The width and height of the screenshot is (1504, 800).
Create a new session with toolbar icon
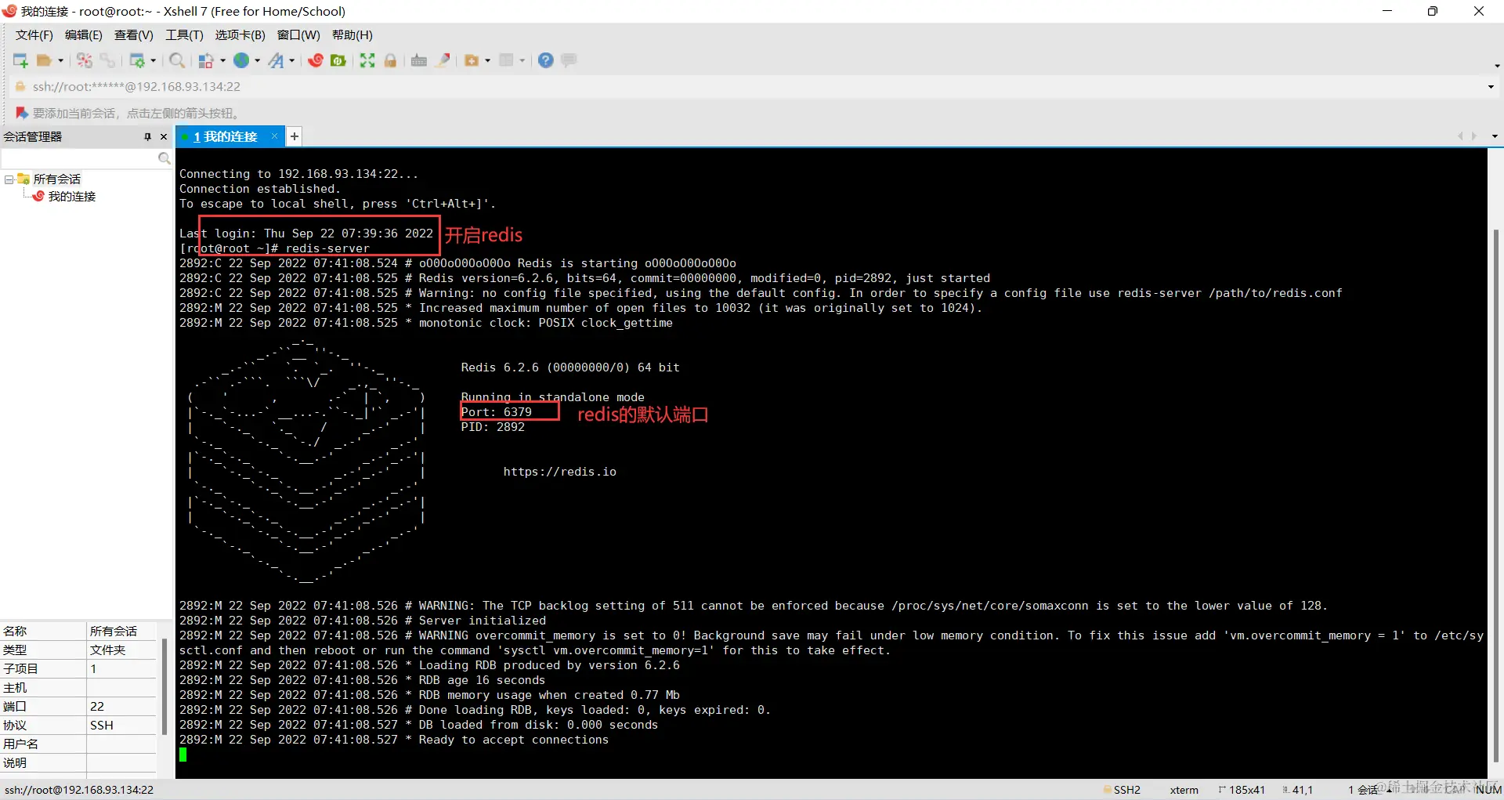click(x=20, y=60)
